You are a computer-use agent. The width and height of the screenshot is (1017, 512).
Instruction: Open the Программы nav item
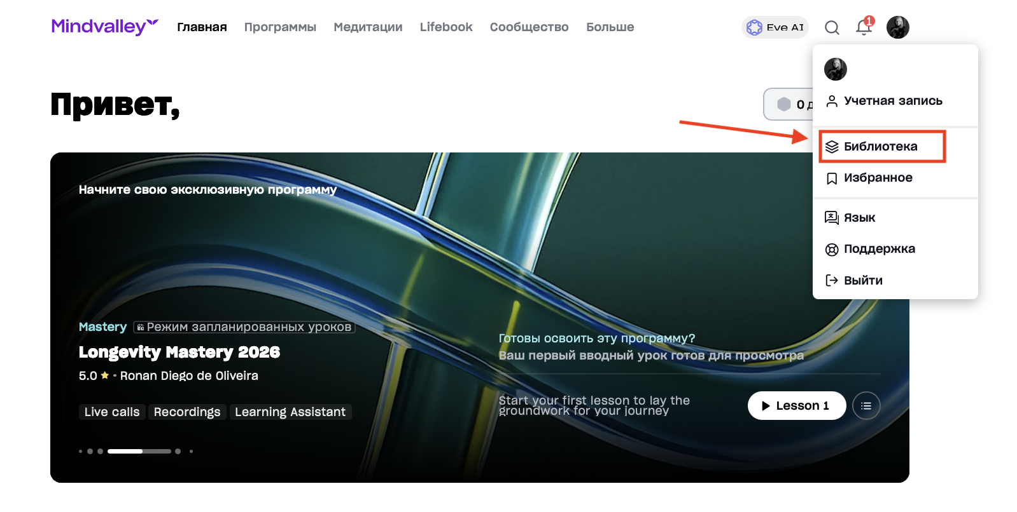tap(280, 27)
